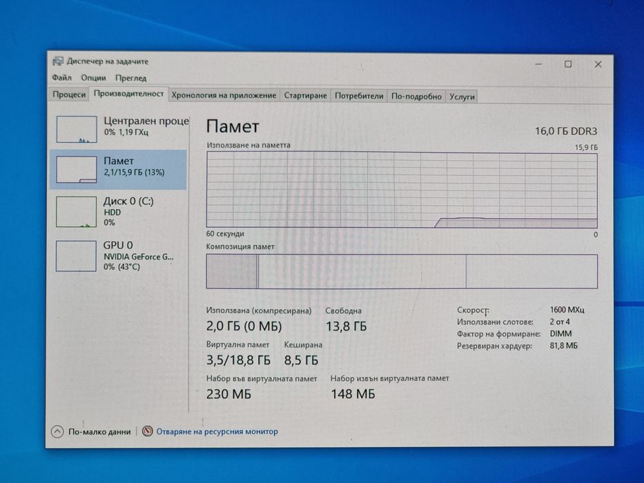Switch to the По-подробно tab
The image size is (644, 483).
tap(416, 97)
